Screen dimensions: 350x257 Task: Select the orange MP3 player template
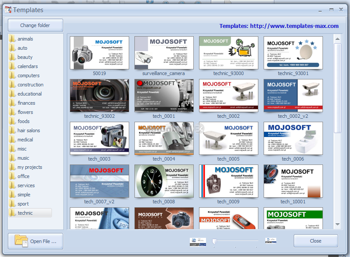[229, 219]
